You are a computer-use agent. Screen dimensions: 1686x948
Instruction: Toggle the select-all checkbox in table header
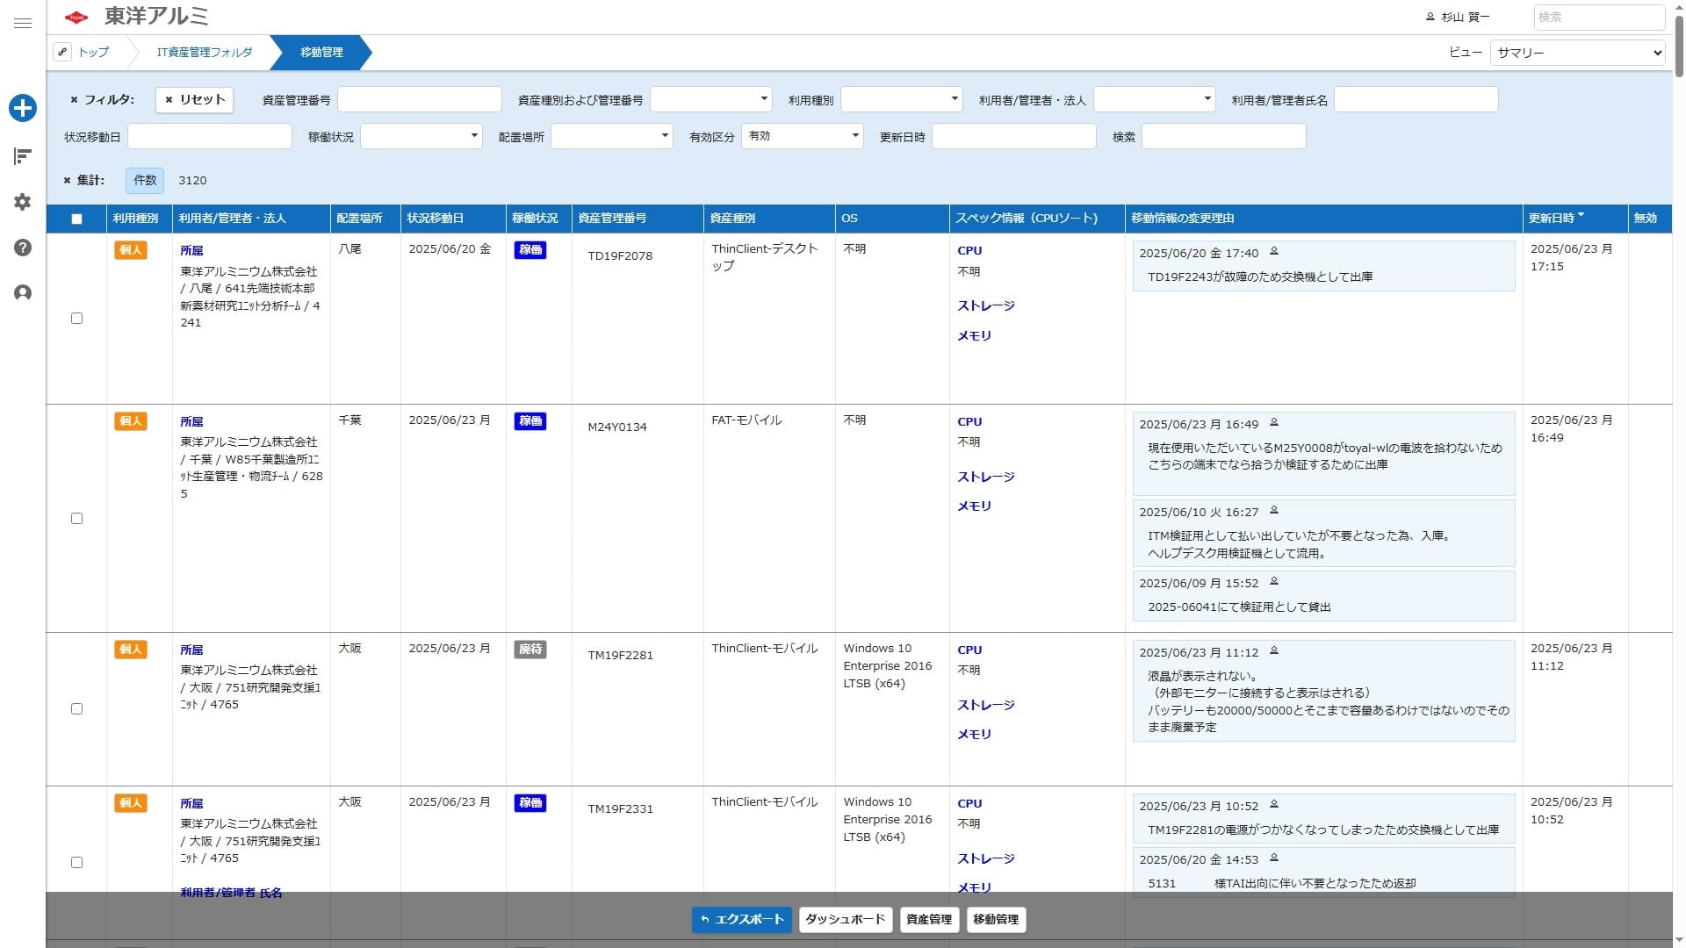pyautogui.click(x=76, y=219)
